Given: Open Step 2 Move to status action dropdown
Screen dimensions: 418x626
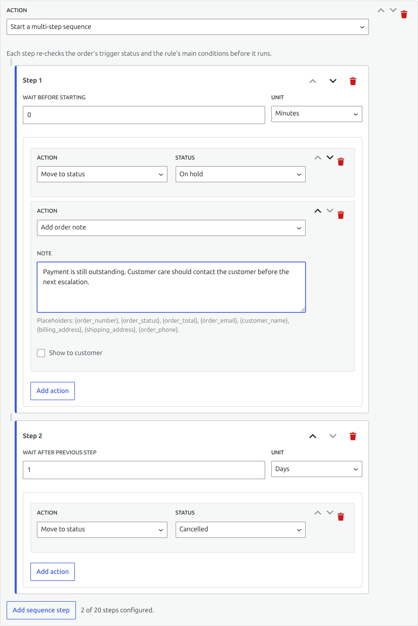Looking at the screenshot, I should click(x=102, y=530).
